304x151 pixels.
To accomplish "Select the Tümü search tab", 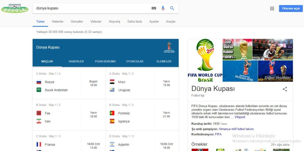I will (x=40, y=22).
